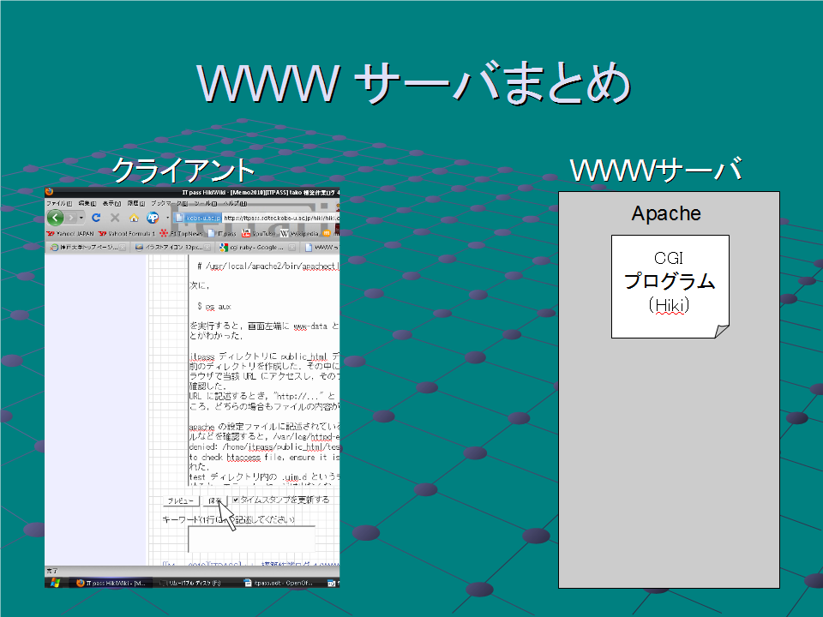Viewport: 823px width, 617px height.
Task: Open the Yahoo! JAPAN bookmark
Action: click(x=71, y=232)
